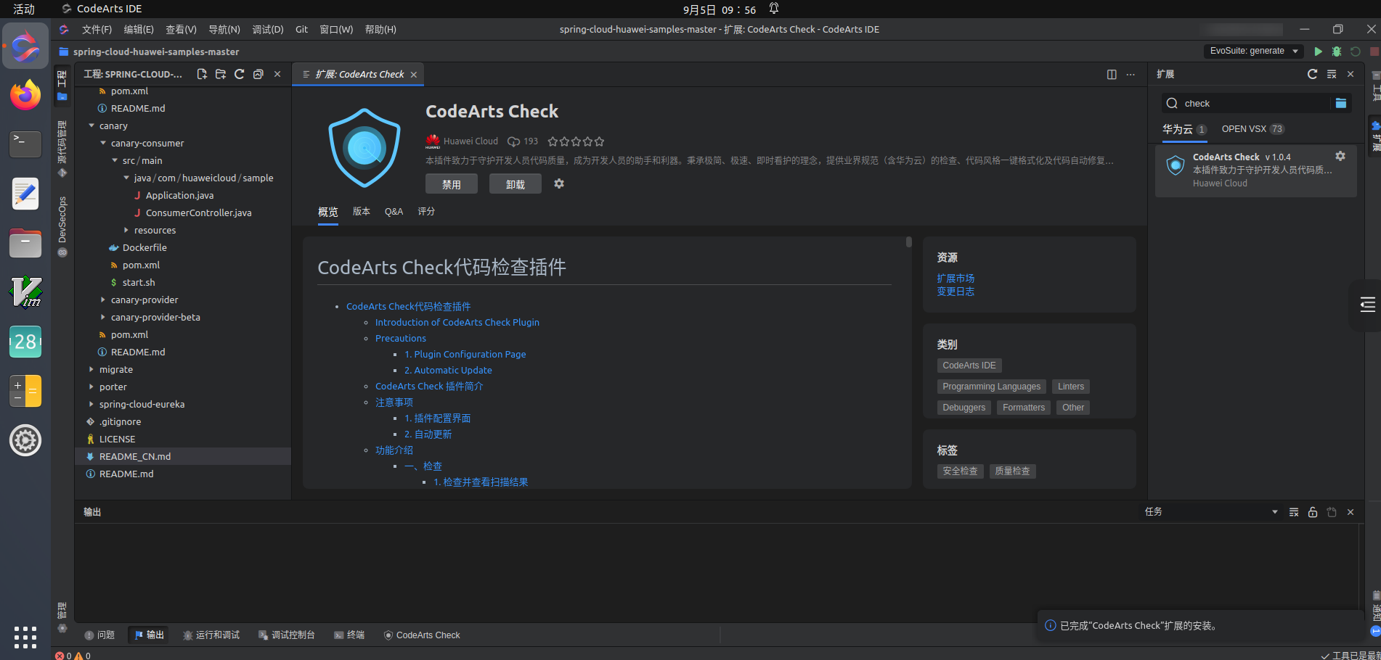The image size is (1381, 660).
Task: Click the 卸载 button to uninstall extension
Action: point(516,184)
